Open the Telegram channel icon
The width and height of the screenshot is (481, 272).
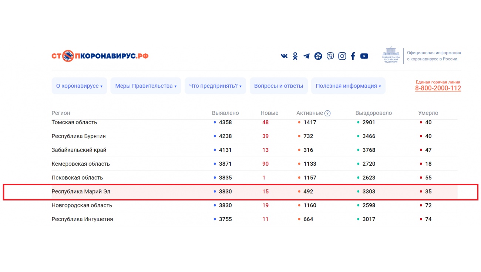point(306,56)
